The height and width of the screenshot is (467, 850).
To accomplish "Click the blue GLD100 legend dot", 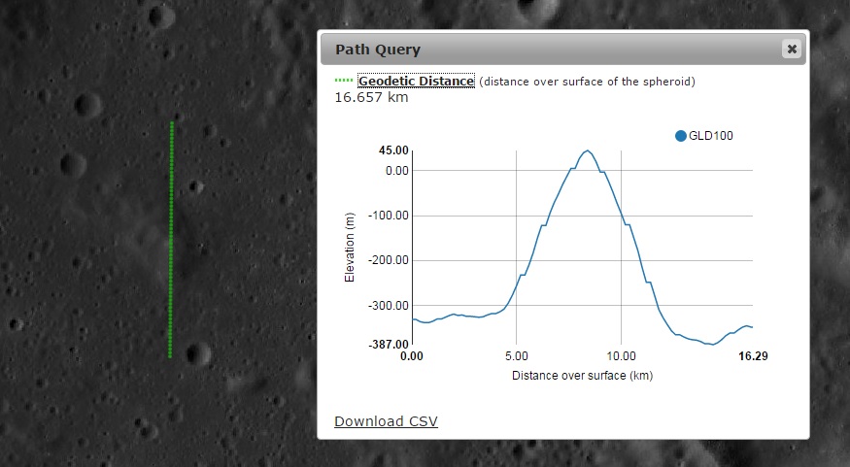I will point(680,136).
